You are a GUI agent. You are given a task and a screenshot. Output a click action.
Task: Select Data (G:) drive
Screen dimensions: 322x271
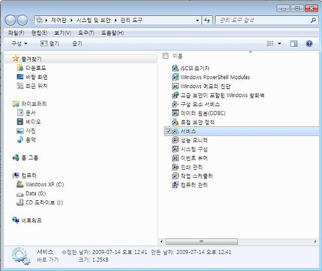point(31,194)
